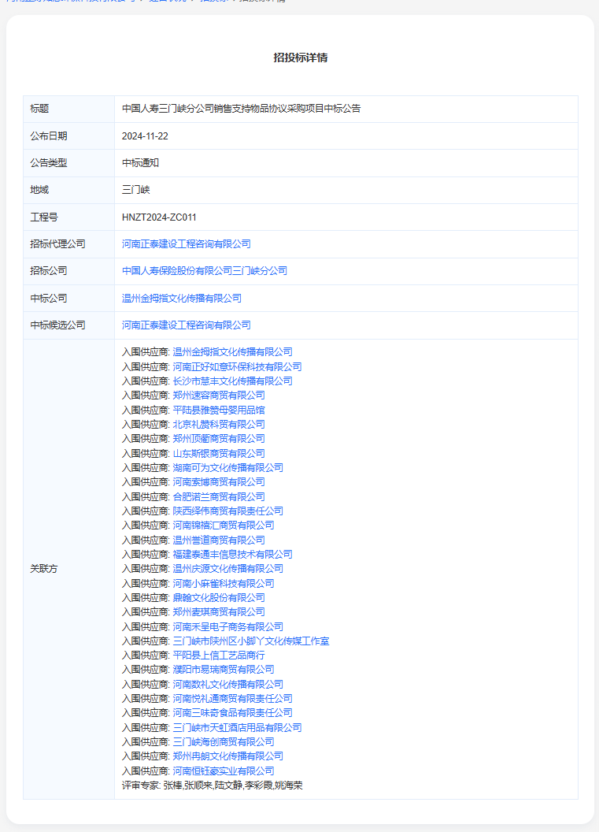Image resolution: width=599 pixels, height=832 pixels.
Task: Select 北京礼赞科贸有限公司 link
Action: click(x=219, y=425)
